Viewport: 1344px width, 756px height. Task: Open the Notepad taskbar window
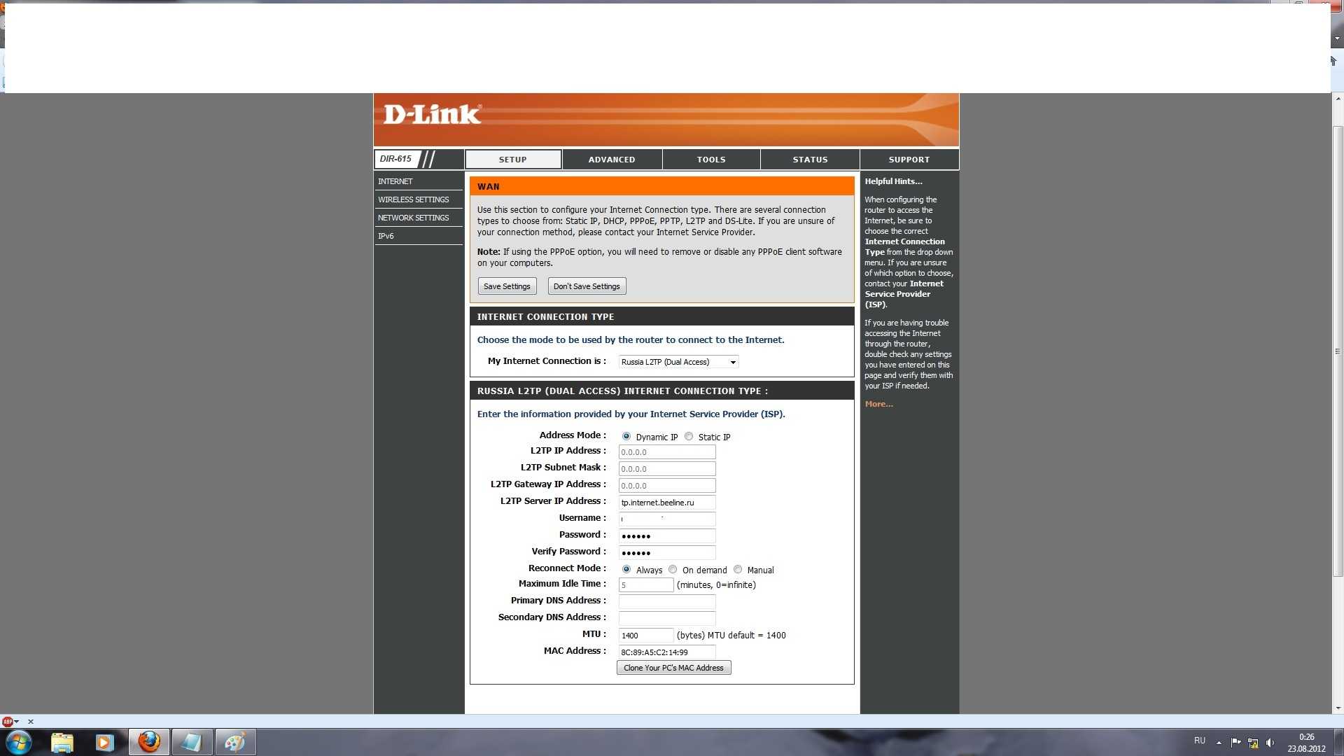click(192, 742)
